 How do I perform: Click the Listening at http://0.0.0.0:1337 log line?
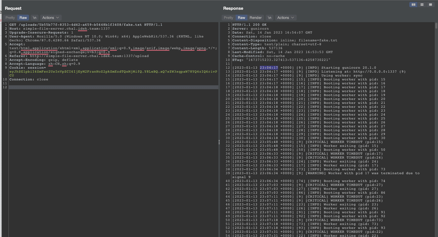(319, 72)
